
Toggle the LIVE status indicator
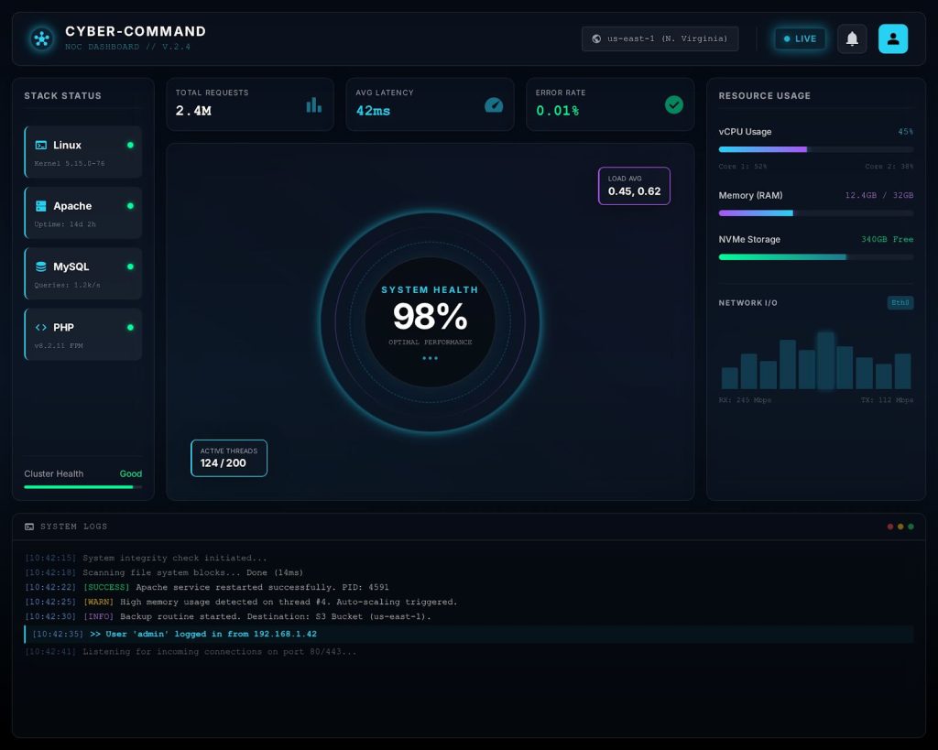(800, 38)
